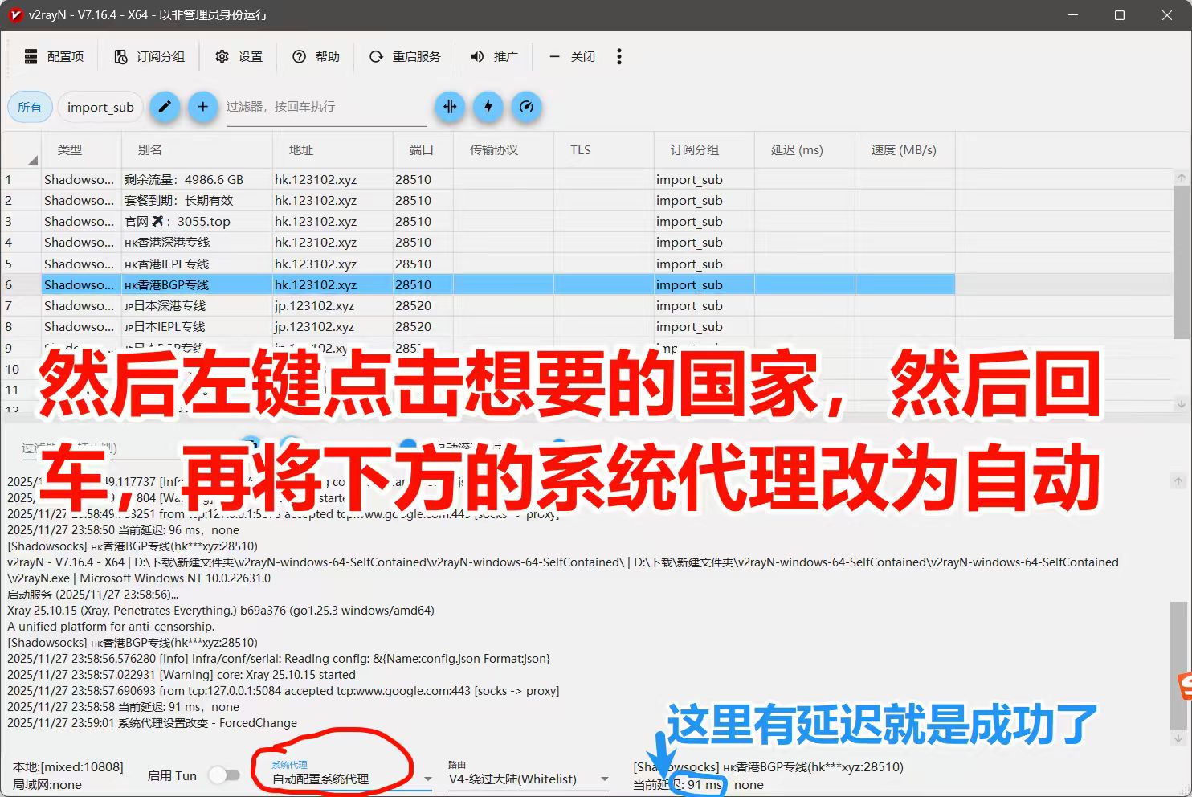Switch to the 所有 tab
This screenshot has height=797, width=1192.
click(30, 107)
